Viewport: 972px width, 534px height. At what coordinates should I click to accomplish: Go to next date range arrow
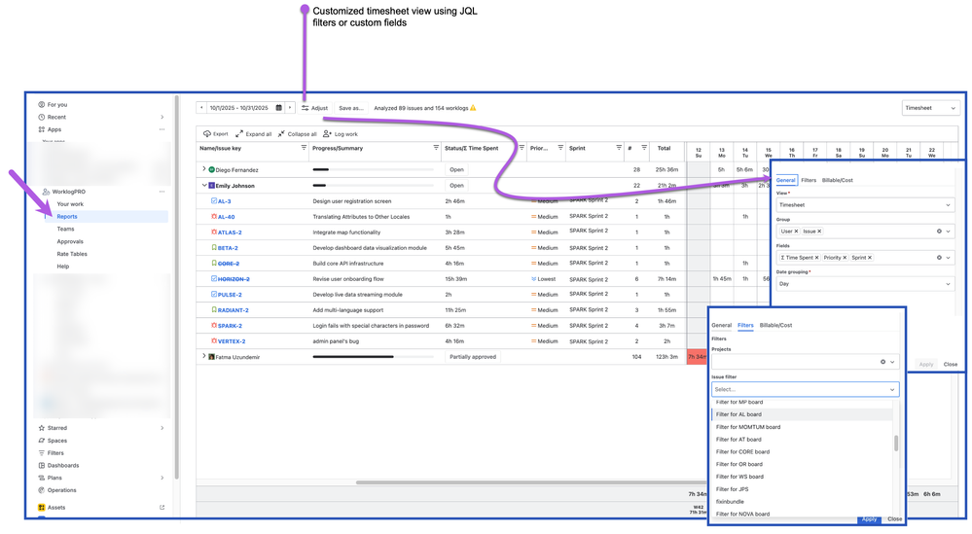[x=290, y=108]
